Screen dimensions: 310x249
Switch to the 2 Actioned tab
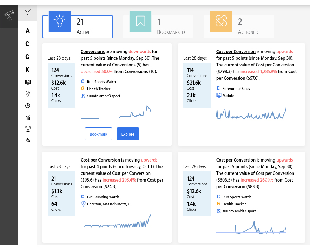point(239,26)
